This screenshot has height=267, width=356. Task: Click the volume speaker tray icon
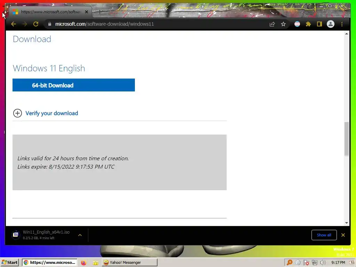[x=323, y=262]
